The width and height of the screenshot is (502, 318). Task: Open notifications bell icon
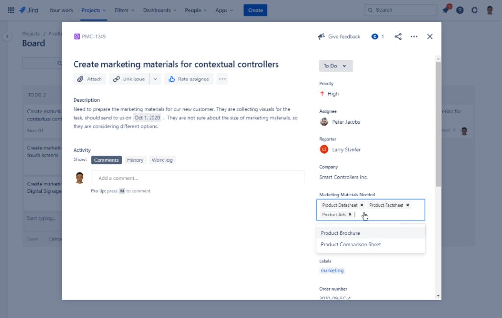(x=445, y=10)
